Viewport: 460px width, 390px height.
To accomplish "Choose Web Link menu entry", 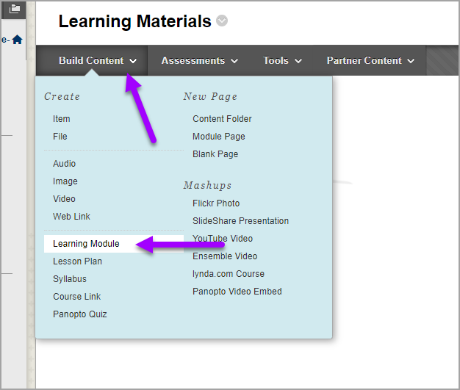I will pos(71,217).
